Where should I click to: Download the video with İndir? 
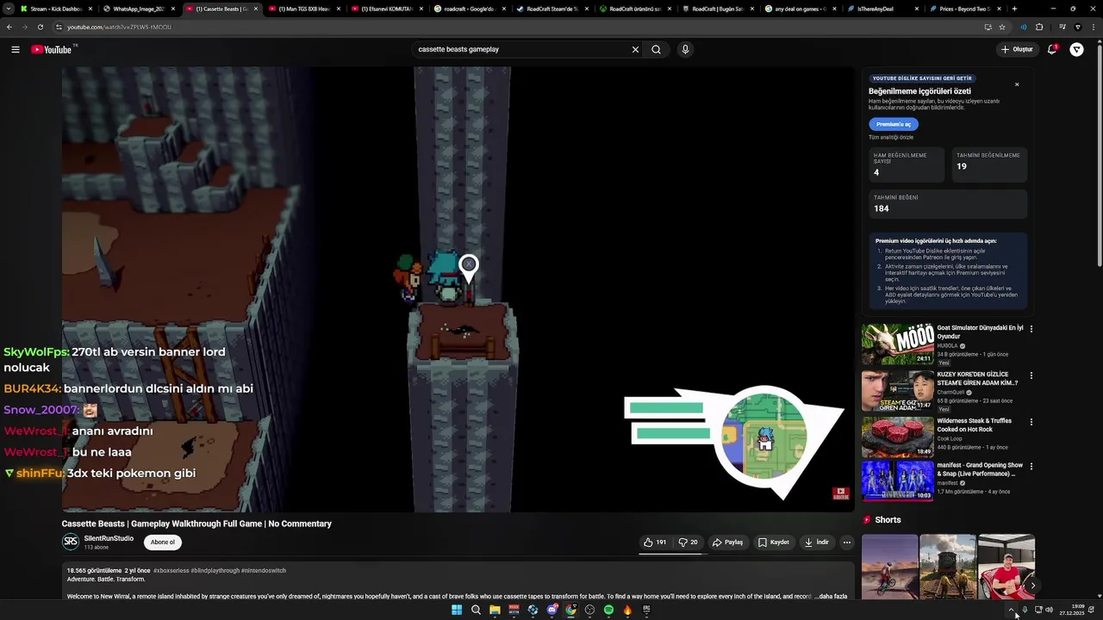click(x=817, y=542)
